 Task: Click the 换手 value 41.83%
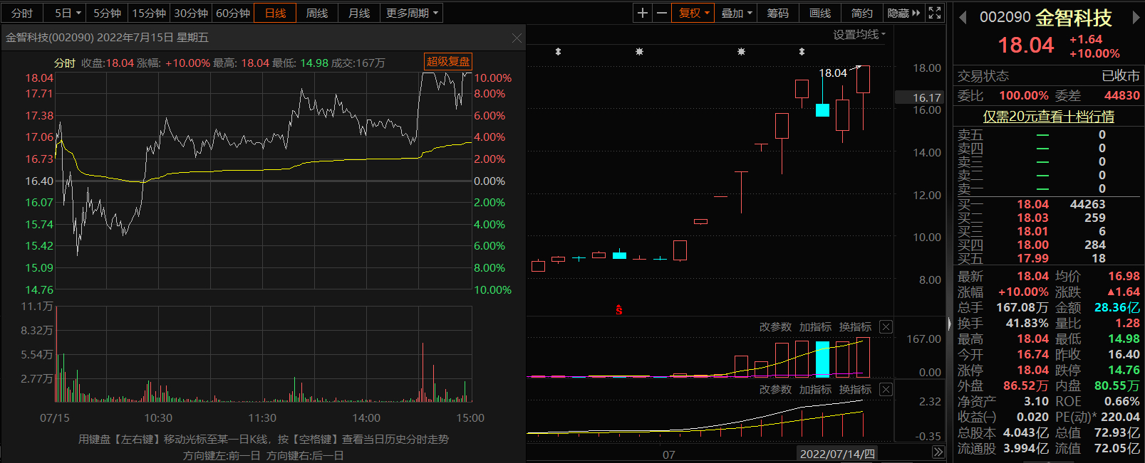coord(1027,324)
